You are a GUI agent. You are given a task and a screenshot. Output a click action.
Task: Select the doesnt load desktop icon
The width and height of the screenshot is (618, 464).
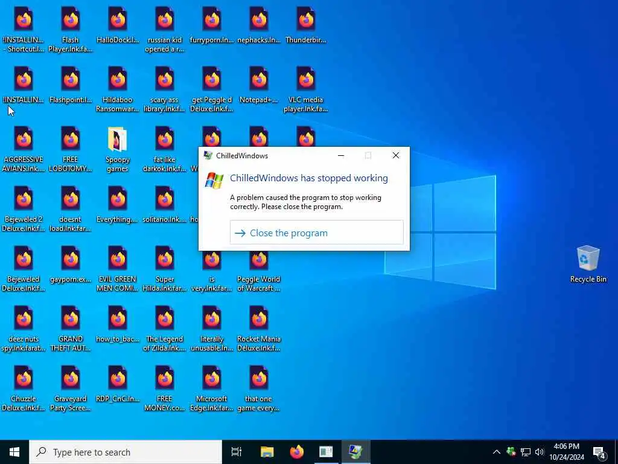click(70, 210)
